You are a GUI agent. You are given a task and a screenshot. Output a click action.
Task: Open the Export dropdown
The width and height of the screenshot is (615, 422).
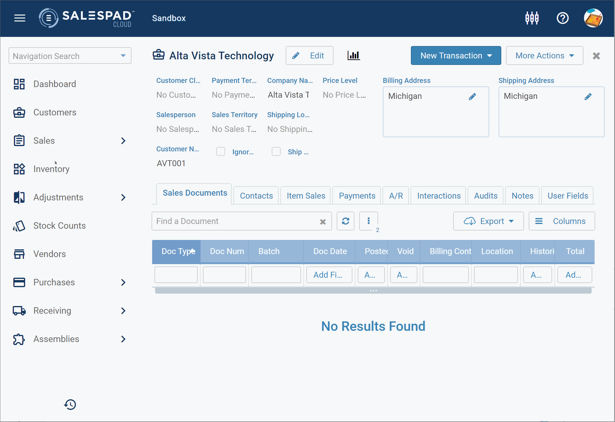point(488,221)
